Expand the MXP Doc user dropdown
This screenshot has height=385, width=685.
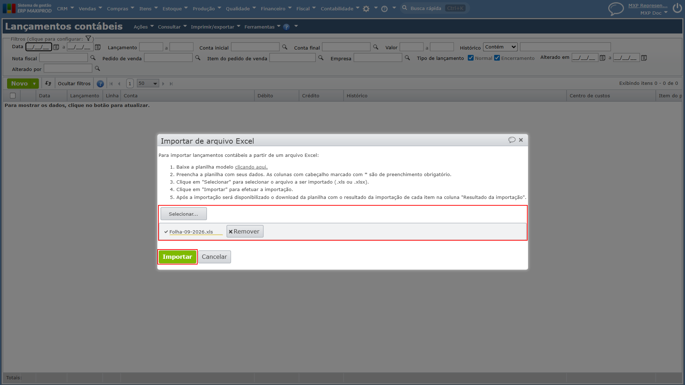(654, 13)
